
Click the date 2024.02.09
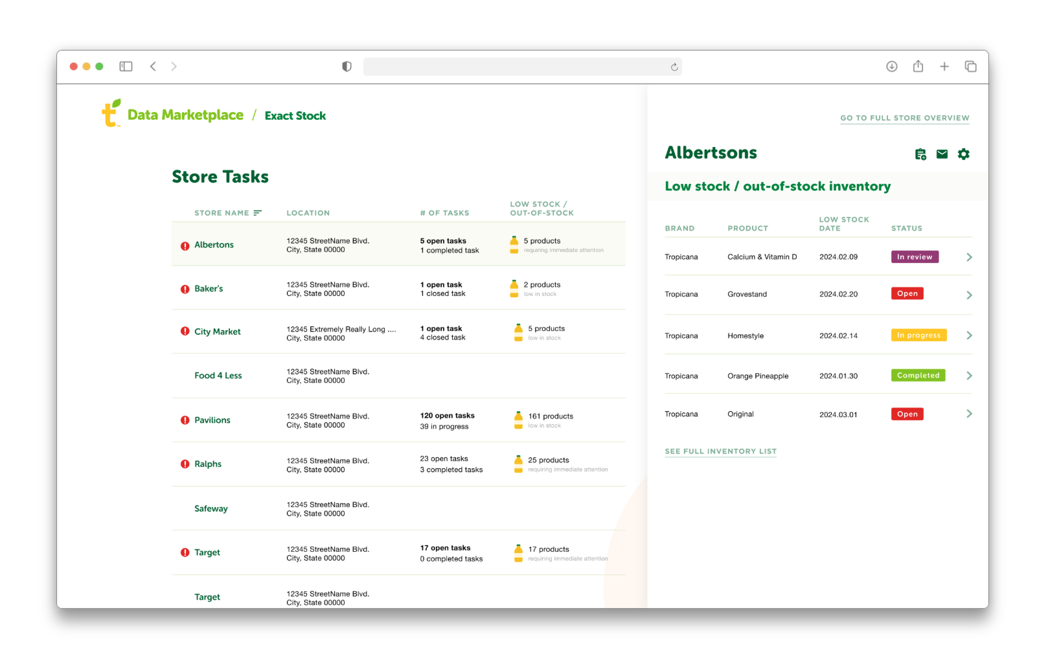click(838, 257)
